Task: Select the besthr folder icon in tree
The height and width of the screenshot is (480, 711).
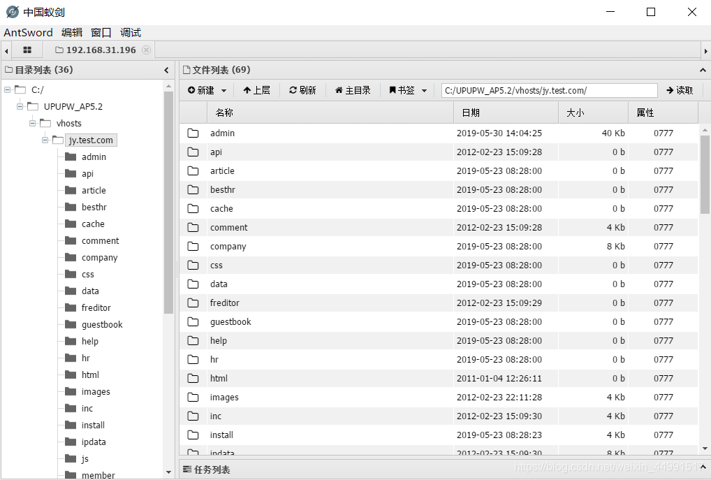Action: pos(71,208)
